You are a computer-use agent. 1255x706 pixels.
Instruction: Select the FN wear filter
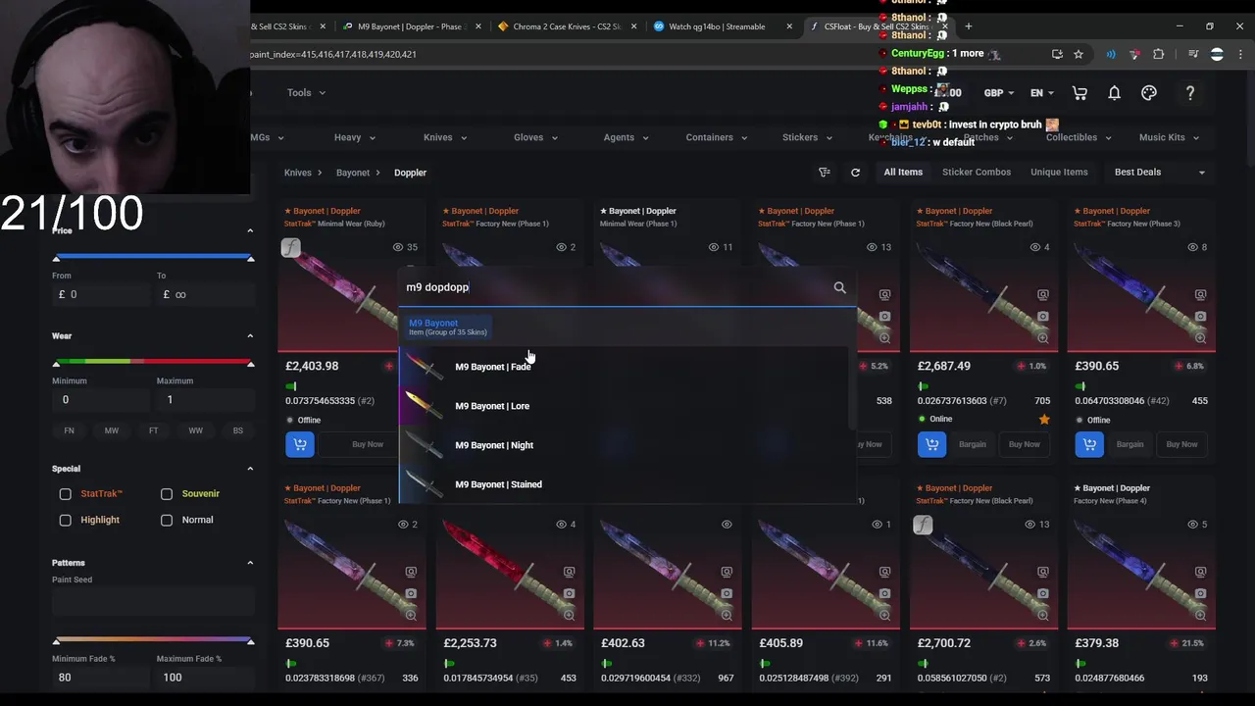[x=69, y=430]
